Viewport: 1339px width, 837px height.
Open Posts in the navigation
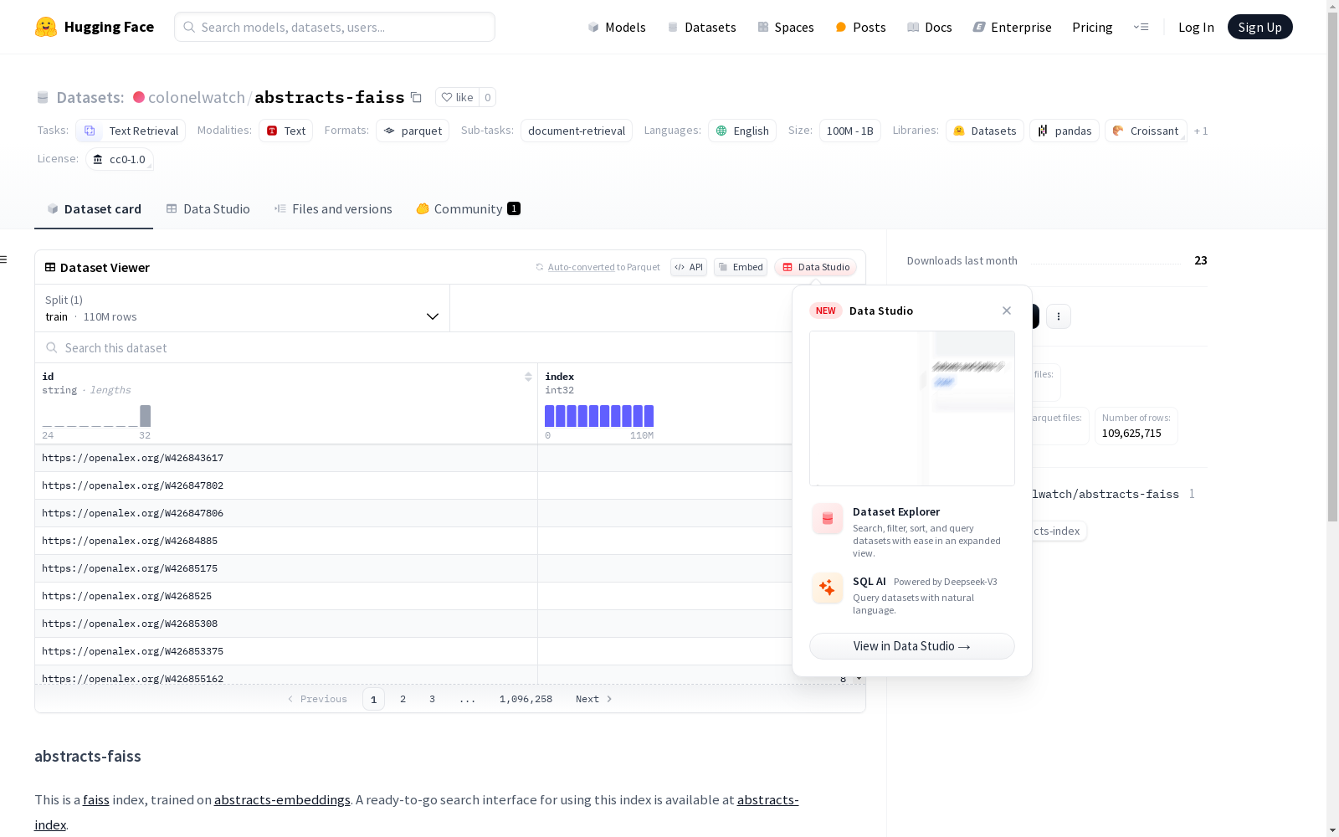pyautogui.click(x=860, y=27)
